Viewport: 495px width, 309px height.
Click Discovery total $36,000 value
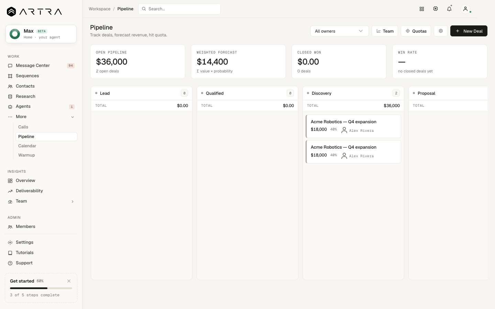[x=392, y=106]
